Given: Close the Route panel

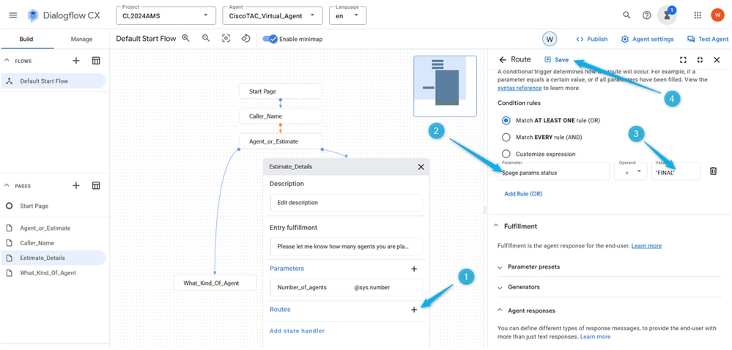Looking at the screenshot, I should [x=717, y=60].
